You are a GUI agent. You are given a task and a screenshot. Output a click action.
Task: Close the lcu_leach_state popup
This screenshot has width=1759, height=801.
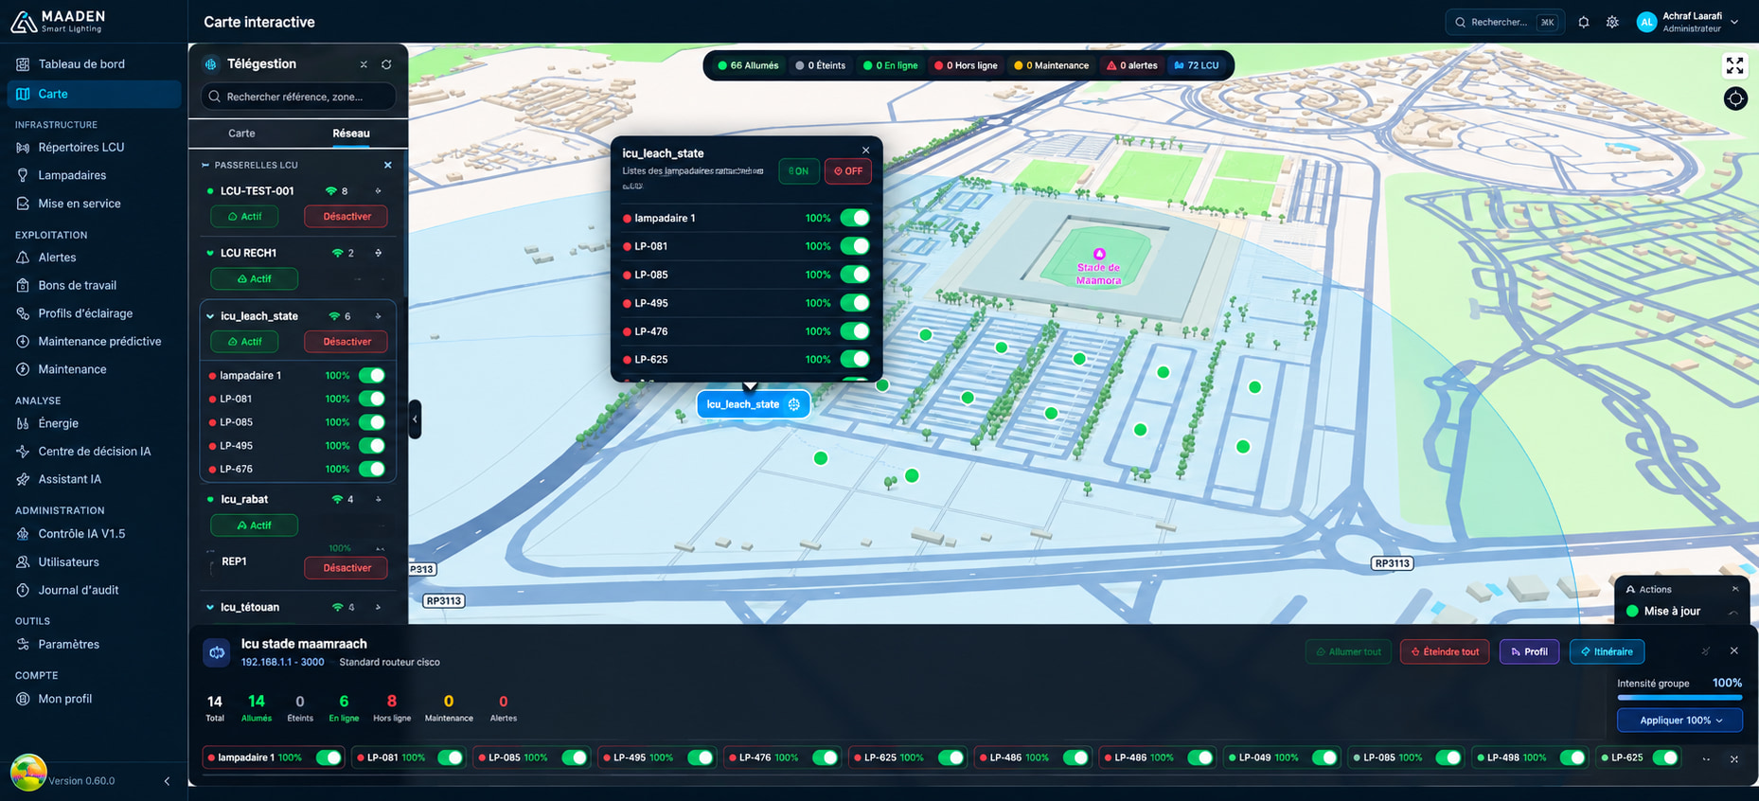pyautogui.click(x=865, y=151)
